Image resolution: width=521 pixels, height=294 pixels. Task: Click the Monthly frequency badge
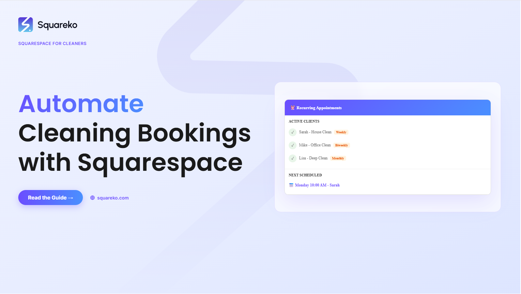click(338, 158)
